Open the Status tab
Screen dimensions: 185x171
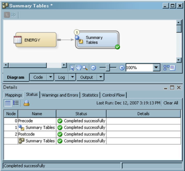pyautogui.click(x=32, y=95)
